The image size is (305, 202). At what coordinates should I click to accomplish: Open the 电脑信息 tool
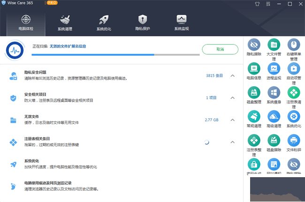254,69
